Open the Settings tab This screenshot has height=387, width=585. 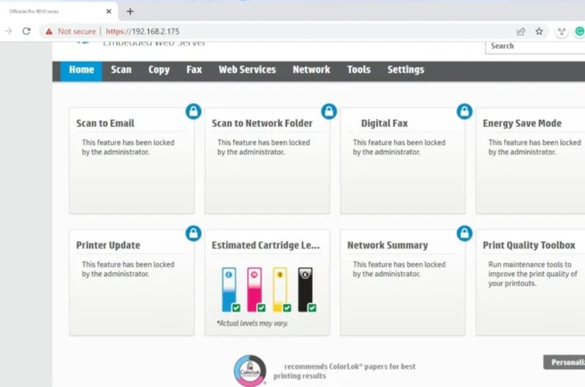(406, 70)
